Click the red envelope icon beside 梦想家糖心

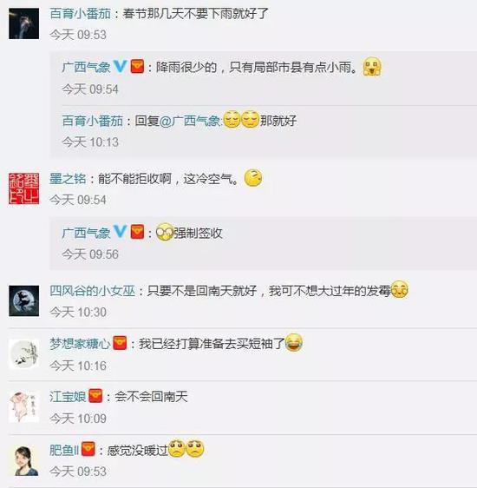coord(120,343)
